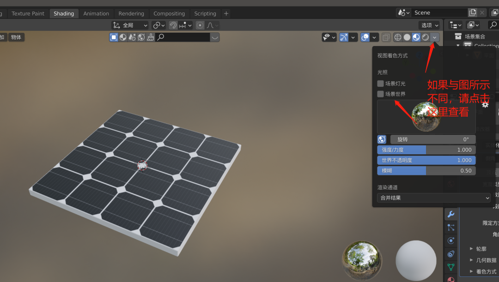Open object visibility eye dropdown
This screenshot has width=499, height=282.
pos(329,37)
